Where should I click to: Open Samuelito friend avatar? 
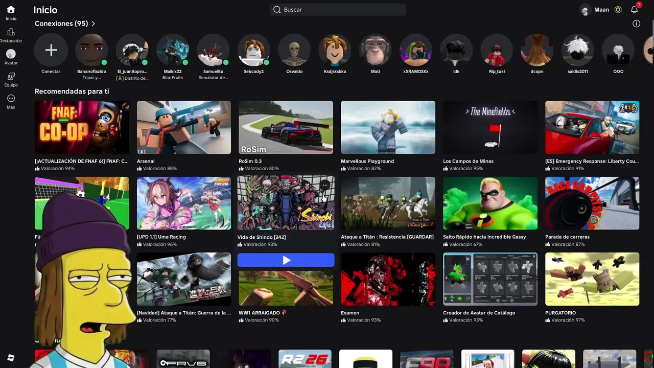213,50
